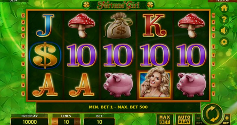
Task: Click the blue J card symbol
Action: [x=45, y=25]
